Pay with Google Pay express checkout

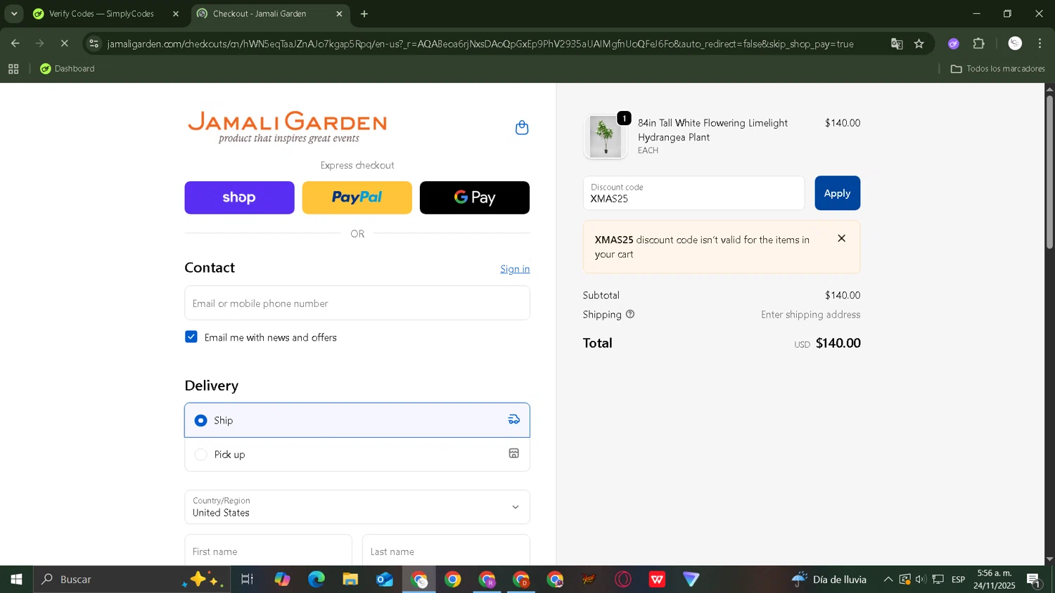coord(475,197)
